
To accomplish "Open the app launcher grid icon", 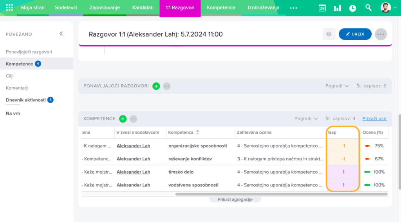I will [10, 8].
